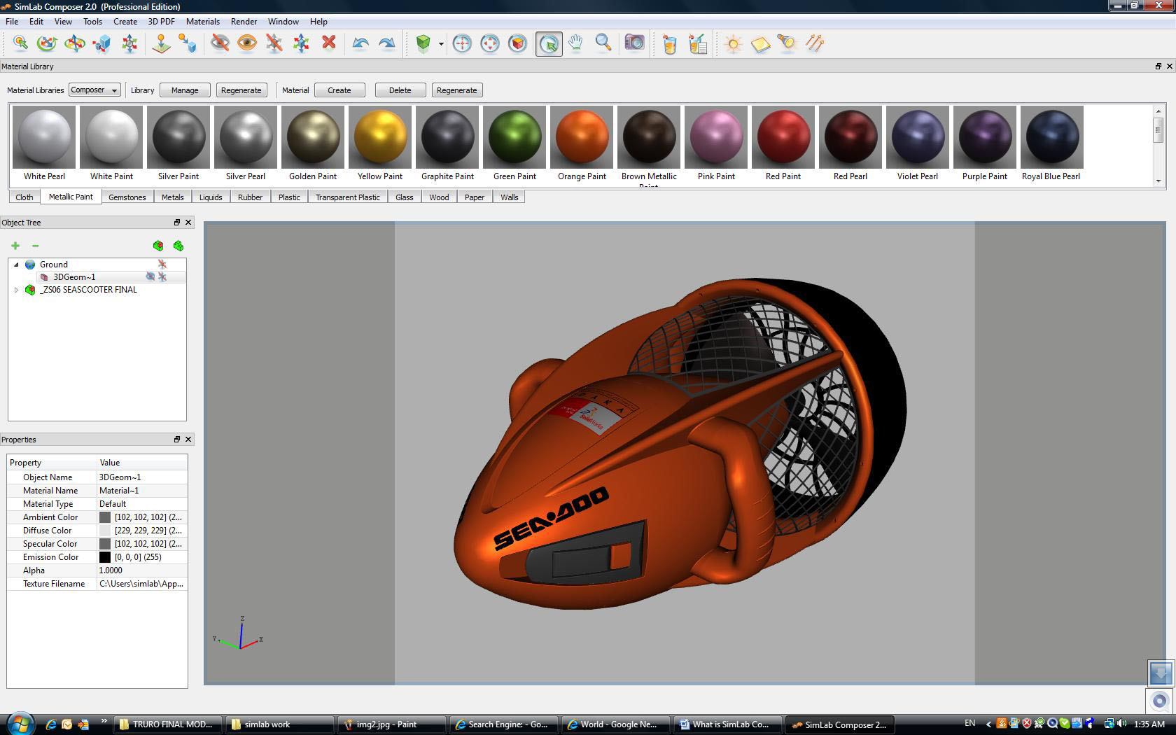Select the Royal Blue Pearl material thumbnail
The height and width of the screenshot is (735, 1176).
click(1051, 137)
